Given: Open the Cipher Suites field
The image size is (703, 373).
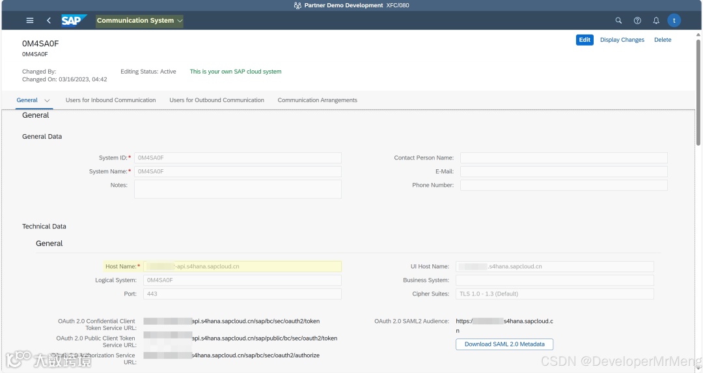Looking at the screenshot, I should pyautogui.click(x=555, y=294).
